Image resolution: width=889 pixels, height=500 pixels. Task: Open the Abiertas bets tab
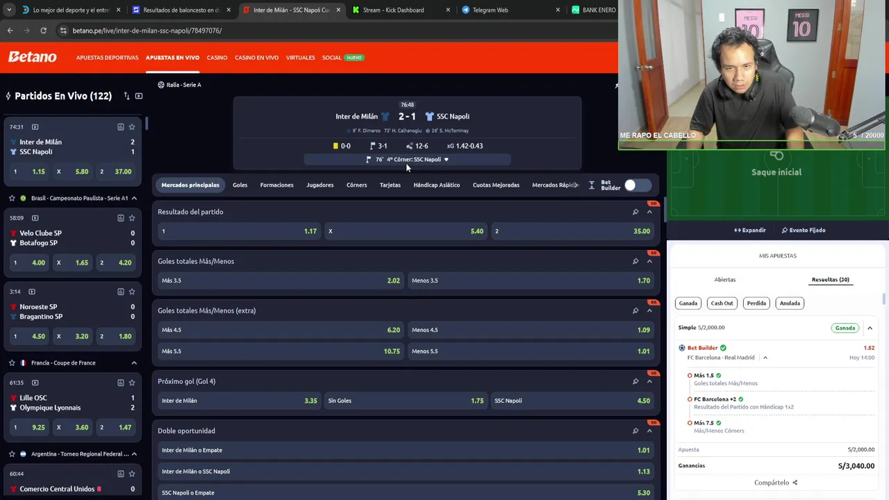click(x=724, y=279)
